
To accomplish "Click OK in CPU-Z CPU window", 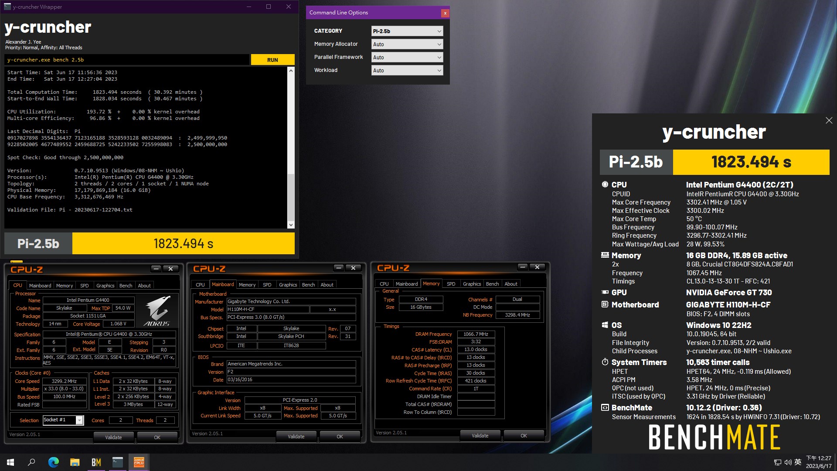I will point(157,437).
